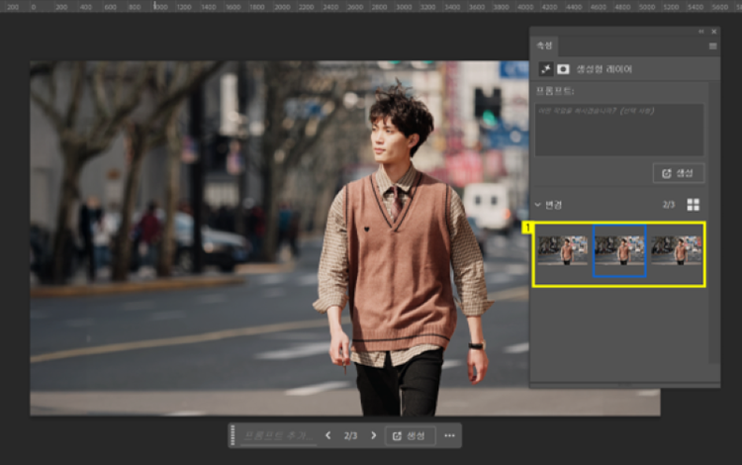Select the third variation thumbnail
The image size is (742, 465).
(x=676, y=251)
